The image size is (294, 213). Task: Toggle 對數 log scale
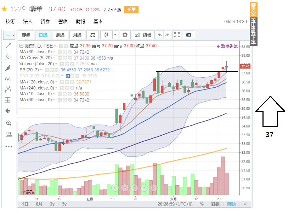215,204
